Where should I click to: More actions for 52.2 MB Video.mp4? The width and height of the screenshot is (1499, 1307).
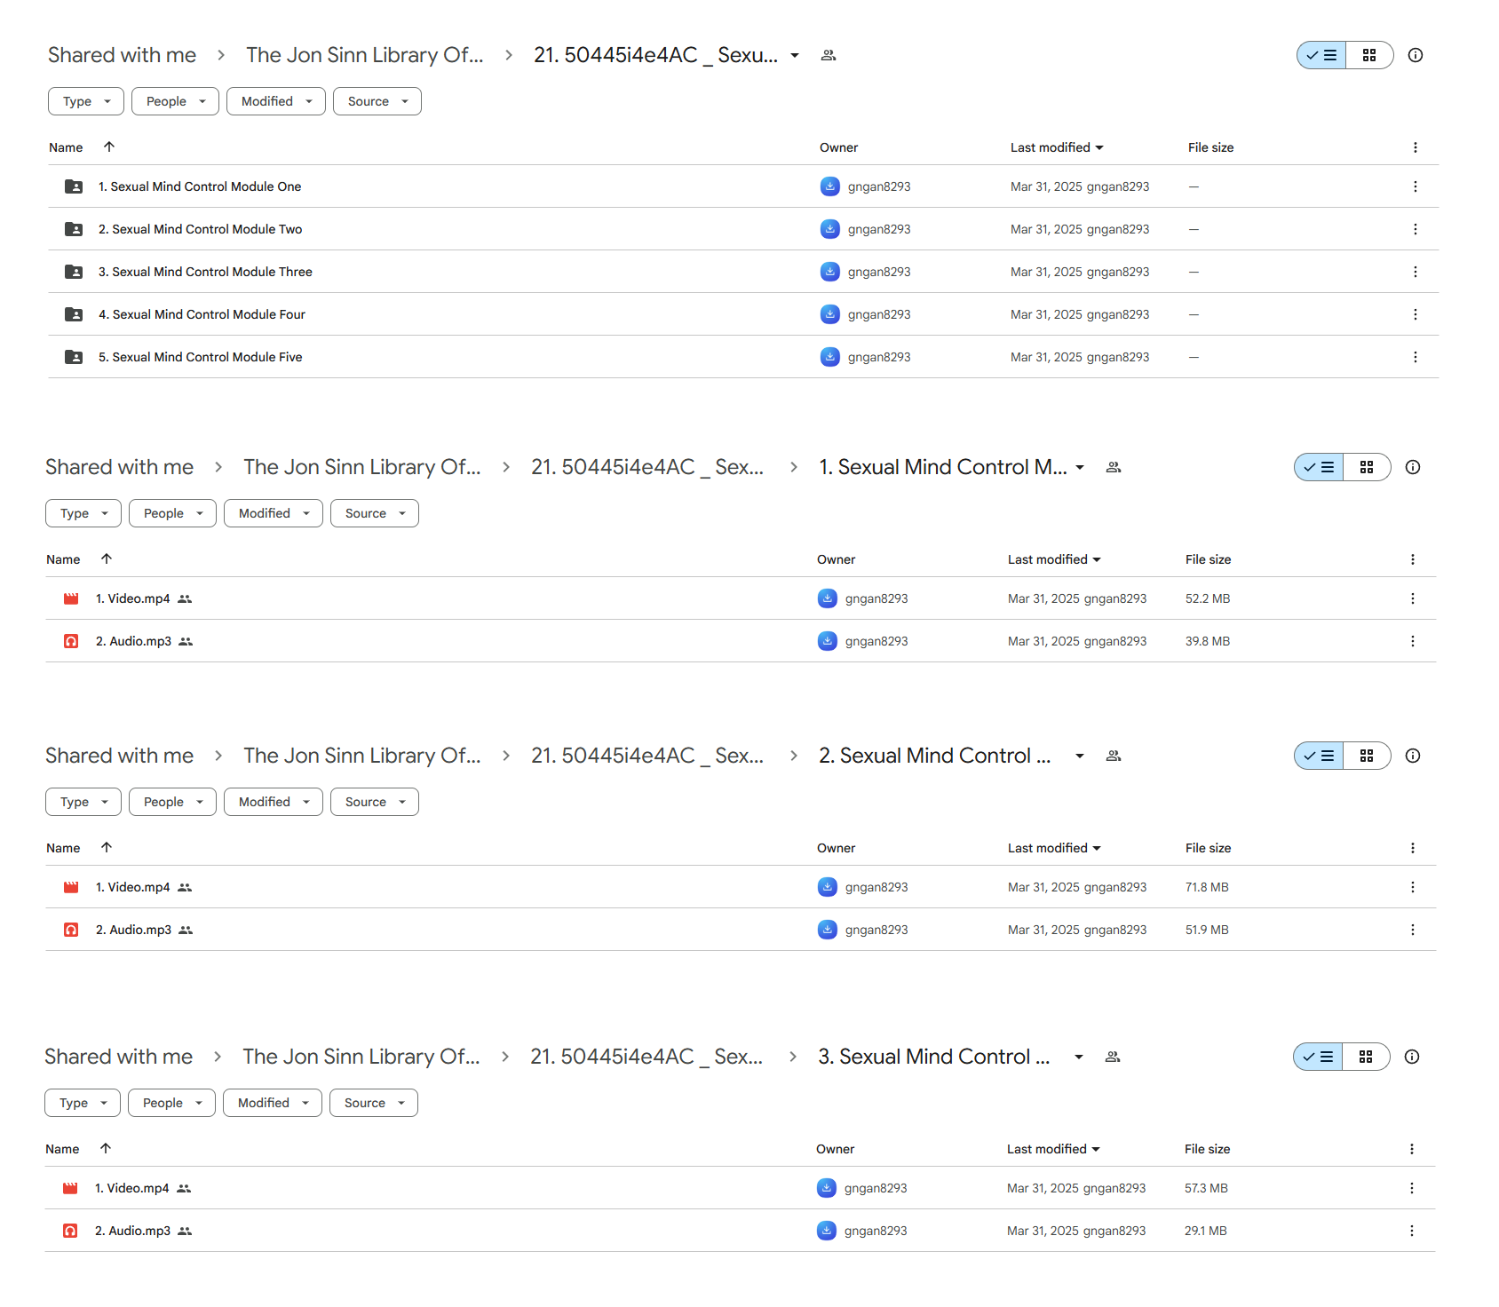[1412, 598]
